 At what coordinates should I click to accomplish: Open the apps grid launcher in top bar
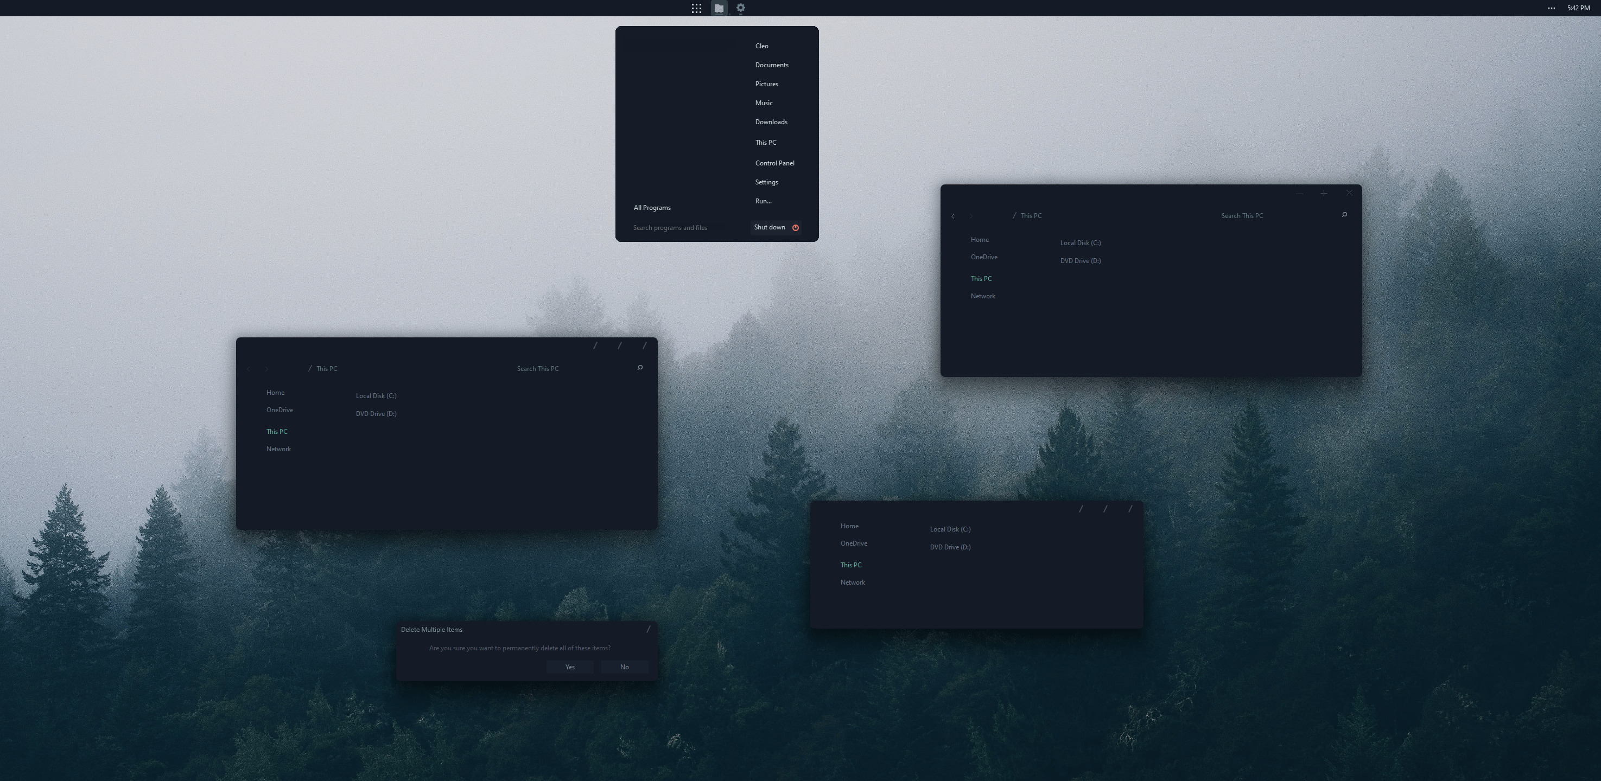pyautogui.click(x=696, y=8)
